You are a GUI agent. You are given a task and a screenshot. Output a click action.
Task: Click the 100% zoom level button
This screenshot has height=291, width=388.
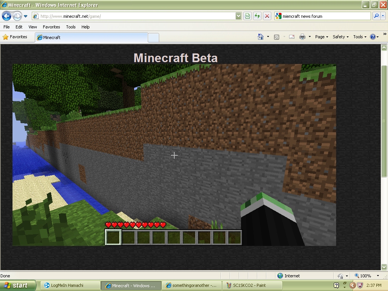(363, 276)
